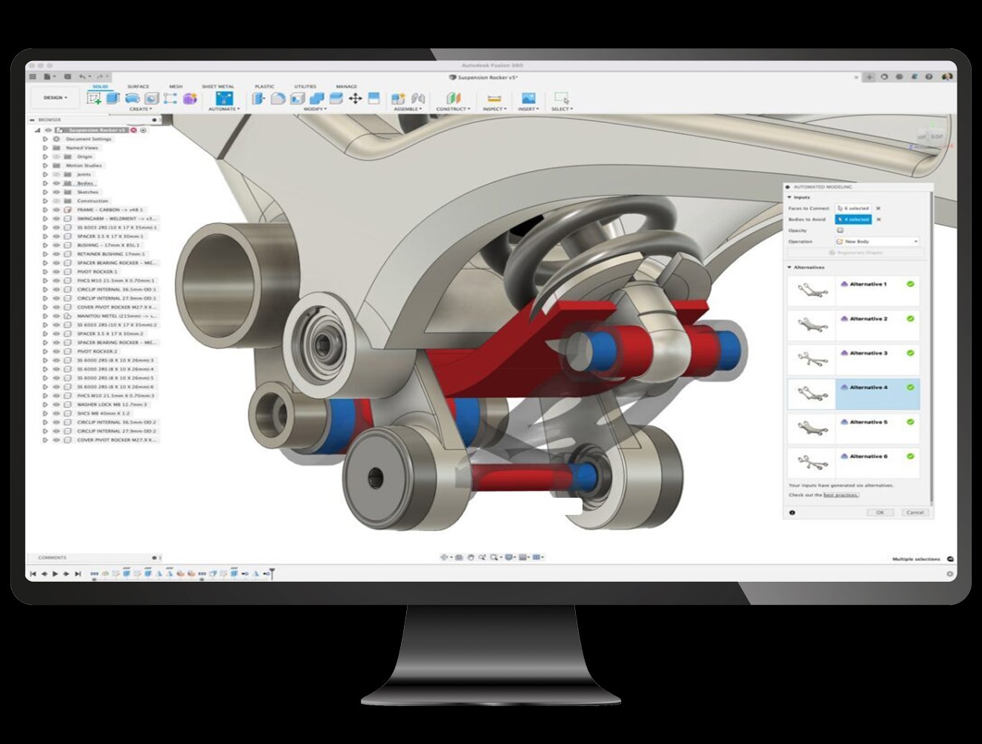Open the best practices link

coord(841,495)
